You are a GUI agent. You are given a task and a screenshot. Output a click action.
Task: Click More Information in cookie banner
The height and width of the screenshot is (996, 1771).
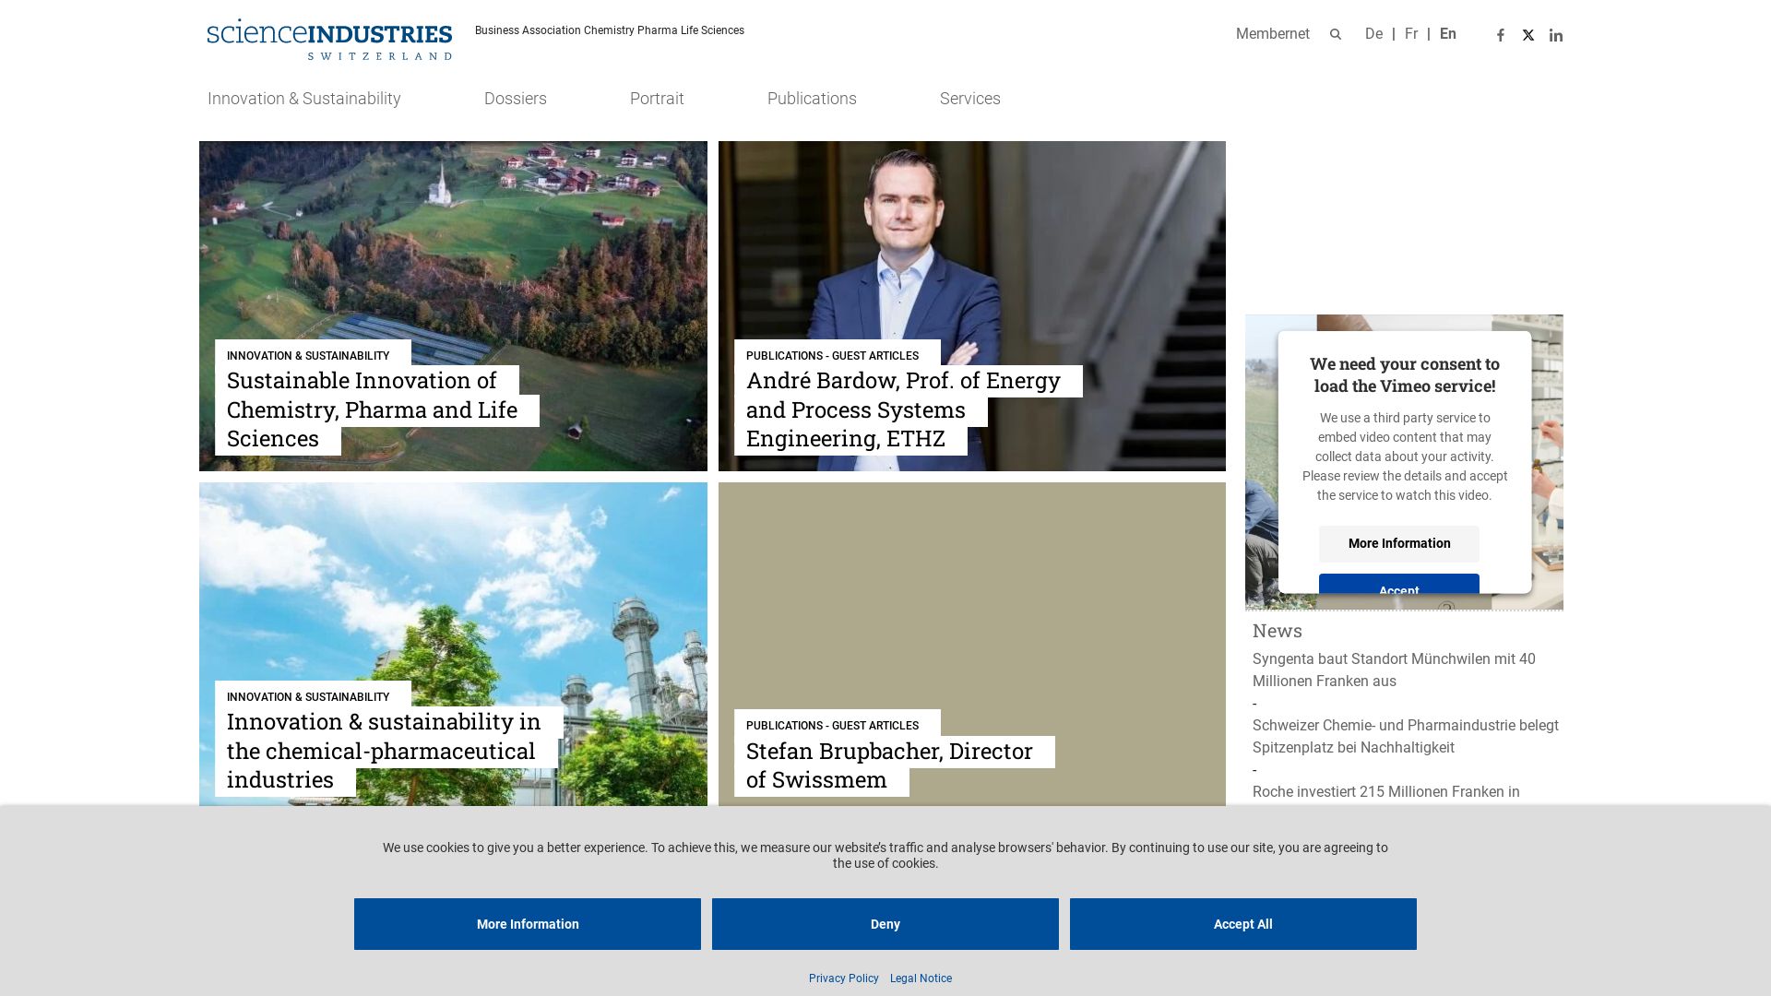tap(528, 924)
